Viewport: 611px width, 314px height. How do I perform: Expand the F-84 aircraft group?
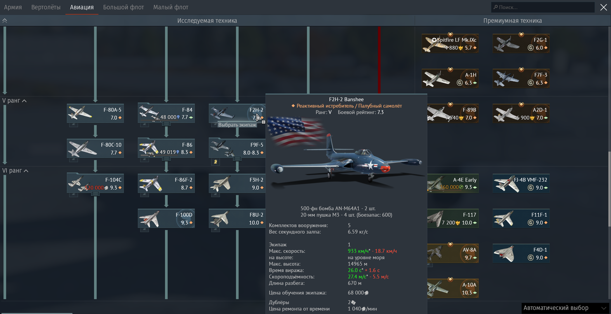pyautogui.click(x=166, y=124)
